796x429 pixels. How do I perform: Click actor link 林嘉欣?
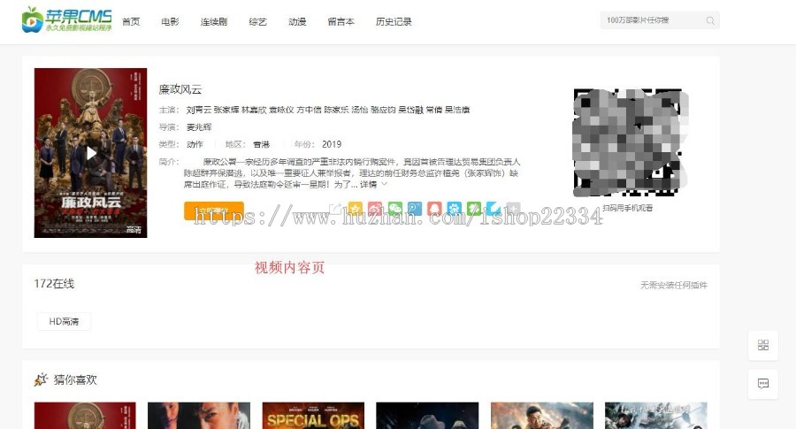click(254, 110)
